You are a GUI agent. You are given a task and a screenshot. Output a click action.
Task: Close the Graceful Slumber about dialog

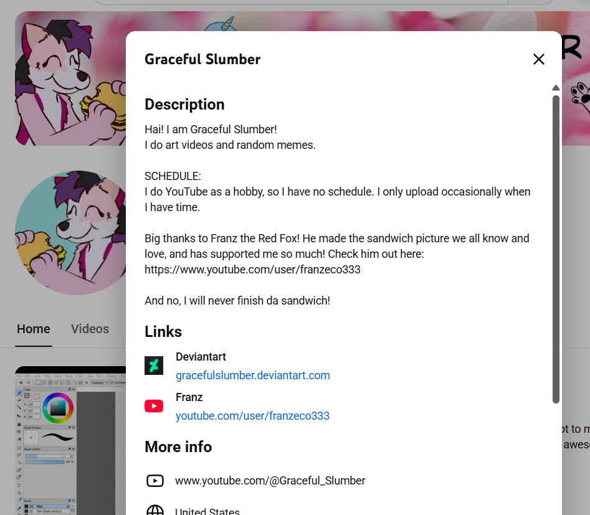tap(539, 59)
